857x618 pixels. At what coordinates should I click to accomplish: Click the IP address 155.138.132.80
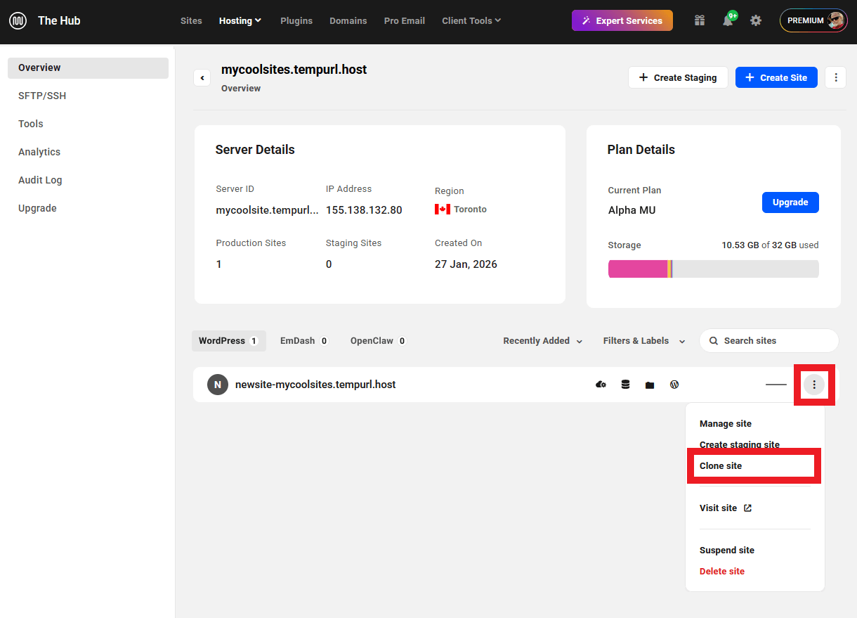364,210
